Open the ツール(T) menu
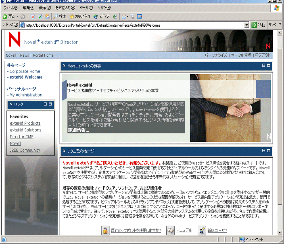284x244 pixels. pos(86,8)
